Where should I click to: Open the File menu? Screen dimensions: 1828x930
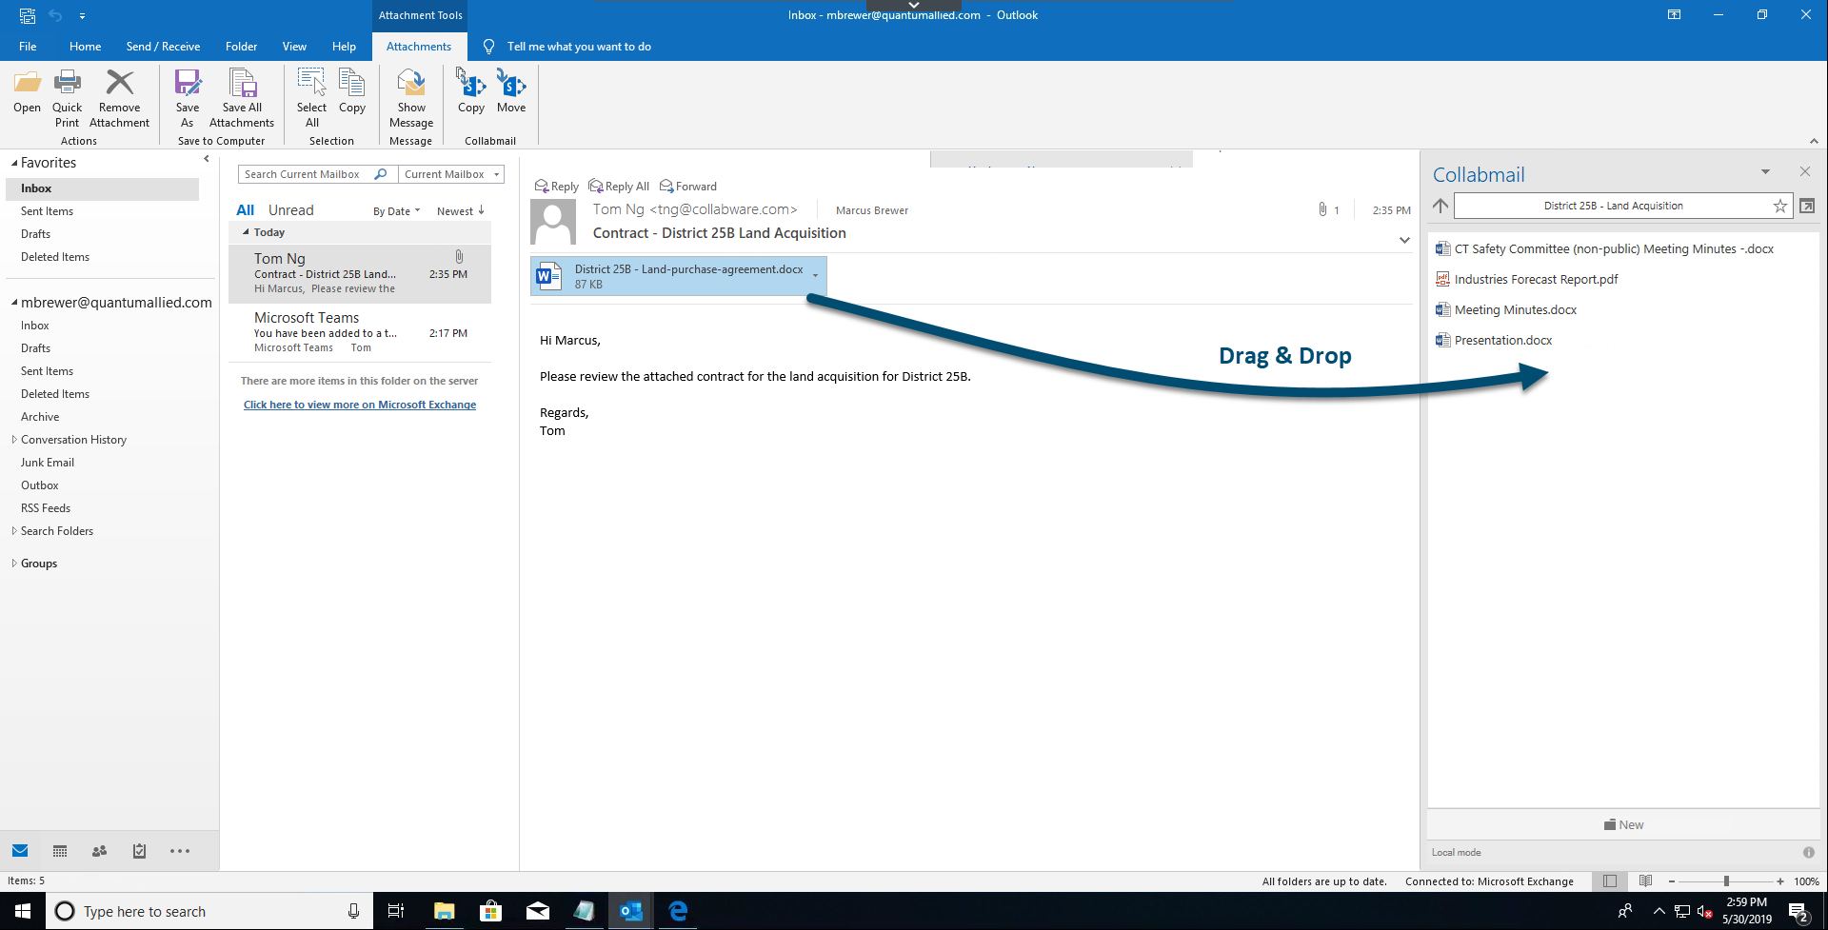(28, 46)
